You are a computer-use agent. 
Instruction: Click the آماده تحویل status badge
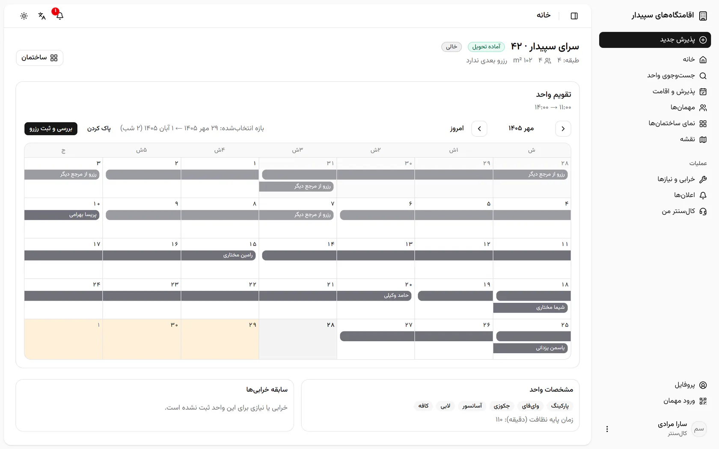(x=486, y=47)
